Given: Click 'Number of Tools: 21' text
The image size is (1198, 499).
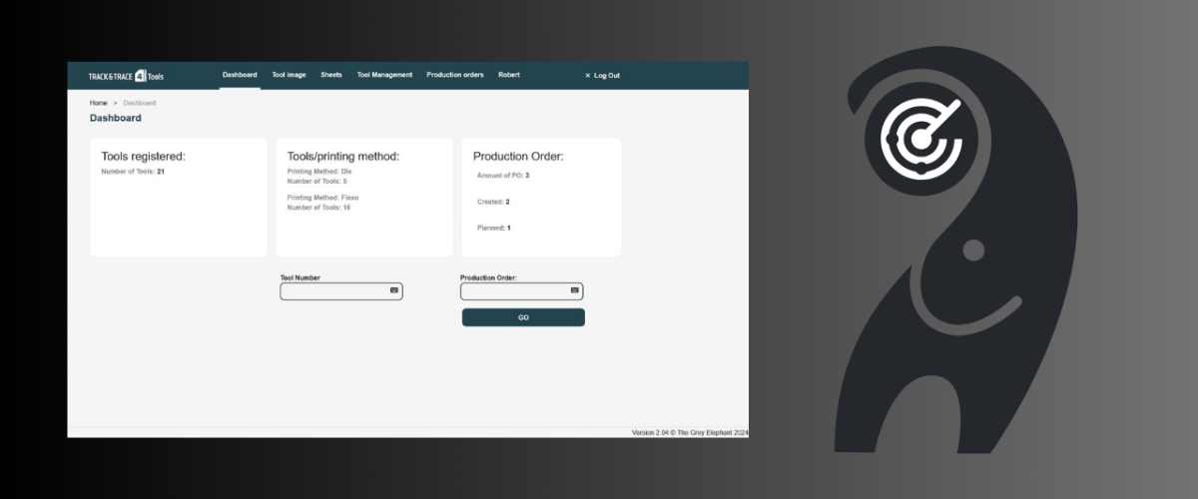Looking at the screenshot, I should (133, 172).
